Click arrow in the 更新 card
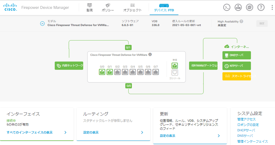 click(219, 136)
